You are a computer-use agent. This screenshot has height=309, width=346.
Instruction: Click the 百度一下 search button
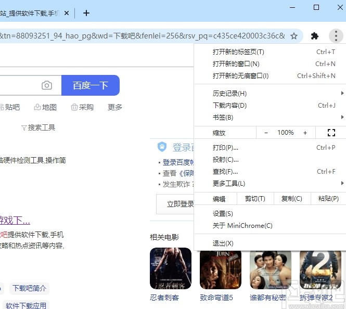[x=91, y=85]
